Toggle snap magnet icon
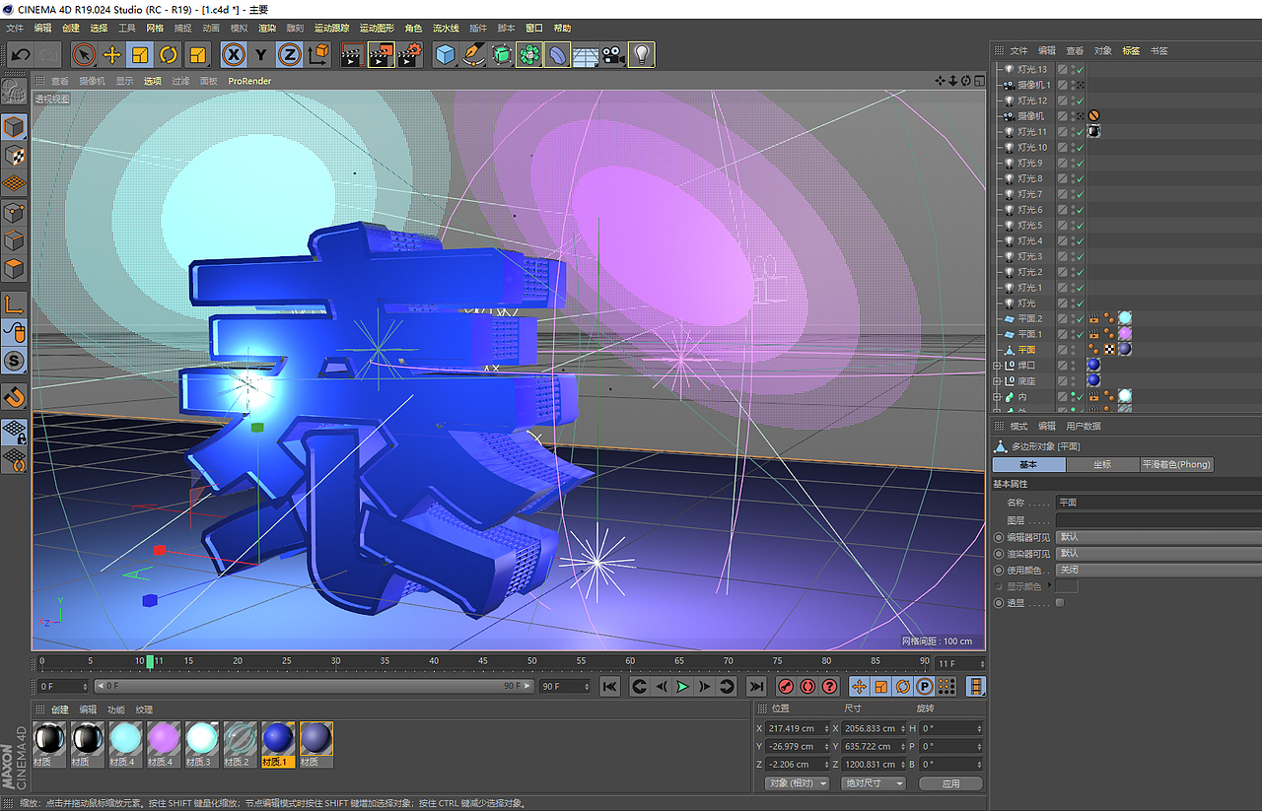1262x811 pixels. [14, 397]
